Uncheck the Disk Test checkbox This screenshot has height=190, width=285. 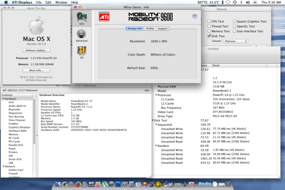[209, 36]
